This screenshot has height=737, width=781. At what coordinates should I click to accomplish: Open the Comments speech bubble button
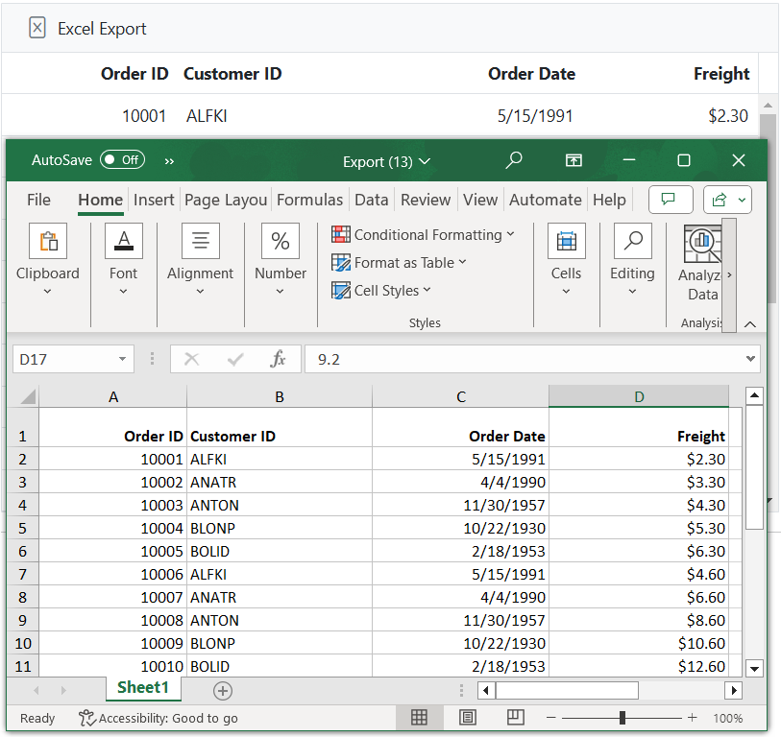click(x=670, y=200)
